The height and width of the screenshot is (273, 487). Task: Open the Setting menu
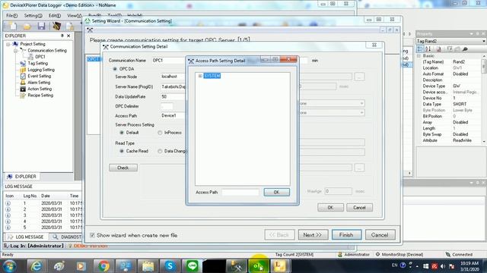[x=33, y=15]
